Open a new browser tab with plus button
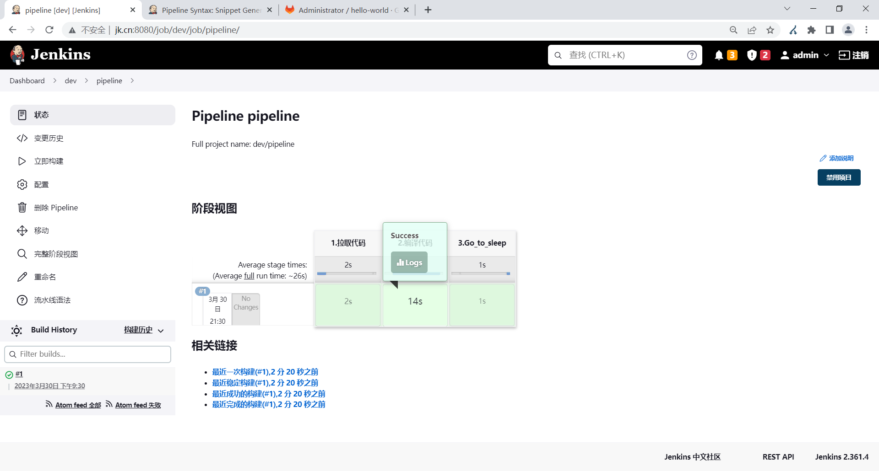879x471 pixels. pos(428,10)
